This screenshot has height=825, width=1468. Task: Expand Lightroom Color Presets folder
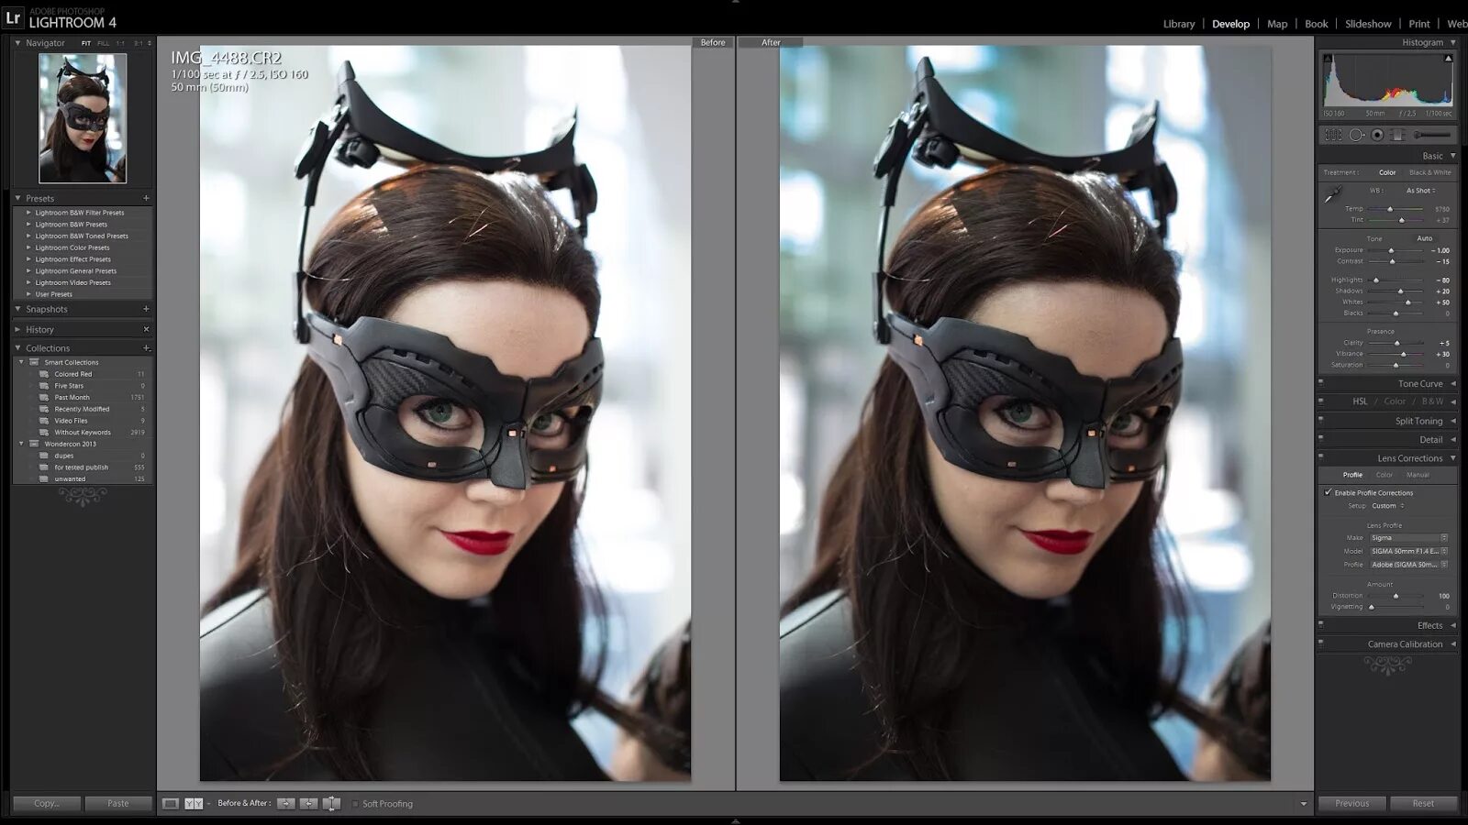tap(28, 247)
